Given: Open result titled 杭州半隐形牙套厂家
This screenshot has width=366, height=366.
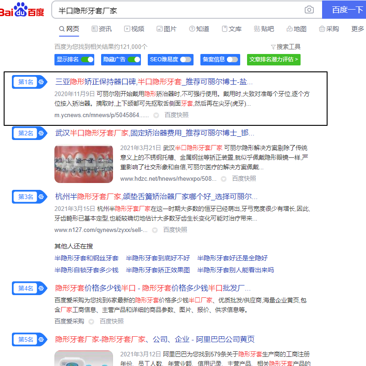Looking at the screenshot, I should point(156,197).
